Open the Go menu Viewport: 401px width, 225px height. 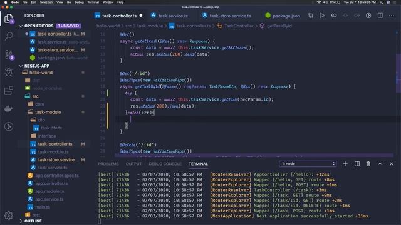coord(69,2)
